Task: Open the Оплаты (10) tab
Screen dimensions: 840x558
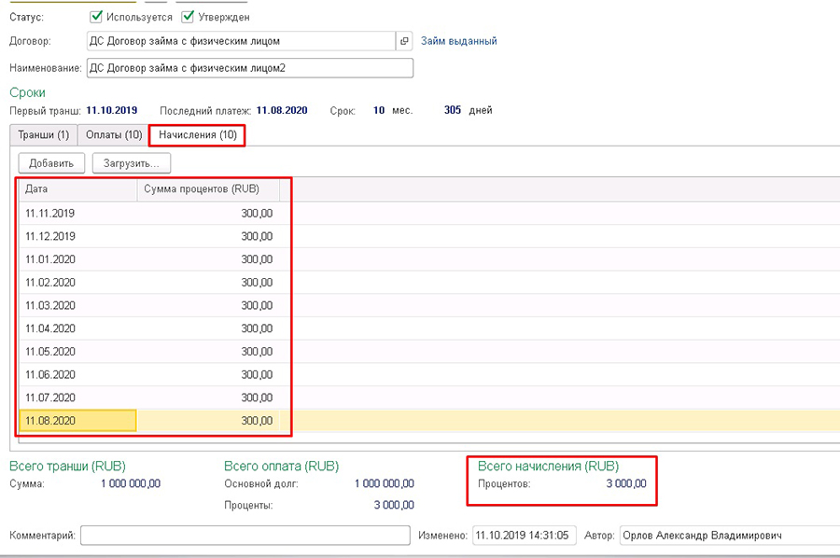Action: point(114,135)
